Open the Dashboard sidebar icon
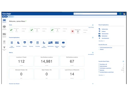The image size is (128, 96). point(4,21)
